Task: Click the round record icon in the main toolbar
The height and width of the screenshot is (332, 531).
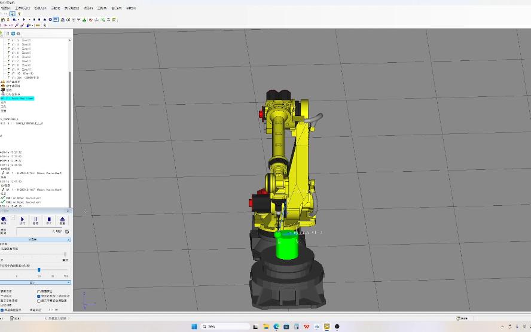Action: coord(50,20)
